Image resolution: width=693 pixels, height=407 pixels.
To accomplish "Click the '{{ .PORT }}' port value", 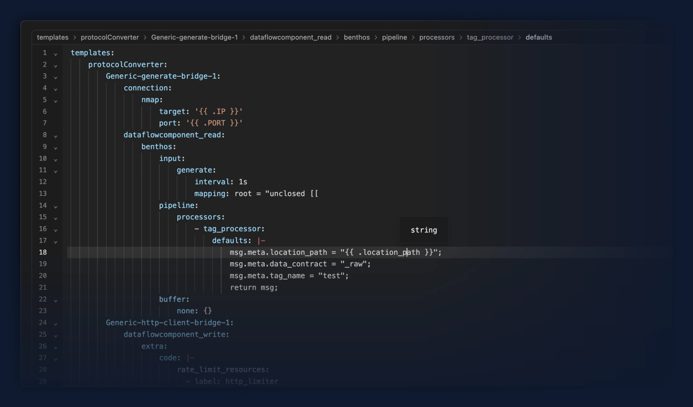I will coord(214,123).
